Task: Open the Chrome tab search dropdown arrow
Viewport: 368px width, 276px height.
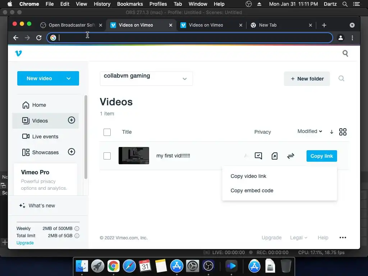Action: point(352,25)
